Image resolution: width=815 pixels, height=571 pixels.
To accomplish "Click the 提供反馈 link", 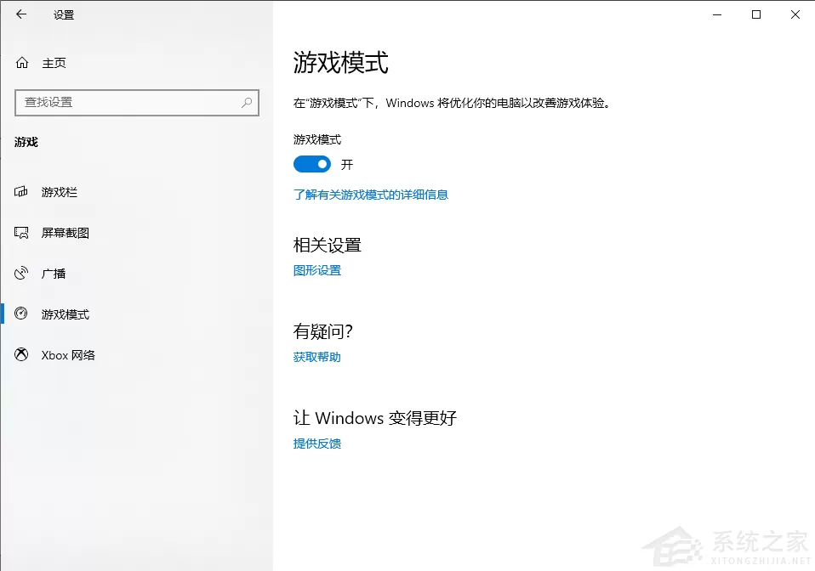I will 317,444.
